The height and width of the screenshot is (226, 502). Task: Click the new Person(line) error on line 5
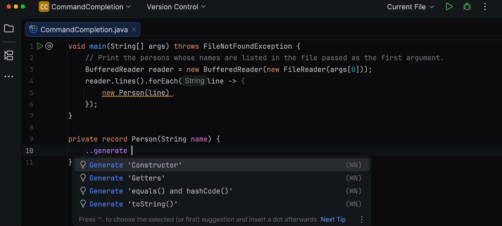click(x=136, y=93)
